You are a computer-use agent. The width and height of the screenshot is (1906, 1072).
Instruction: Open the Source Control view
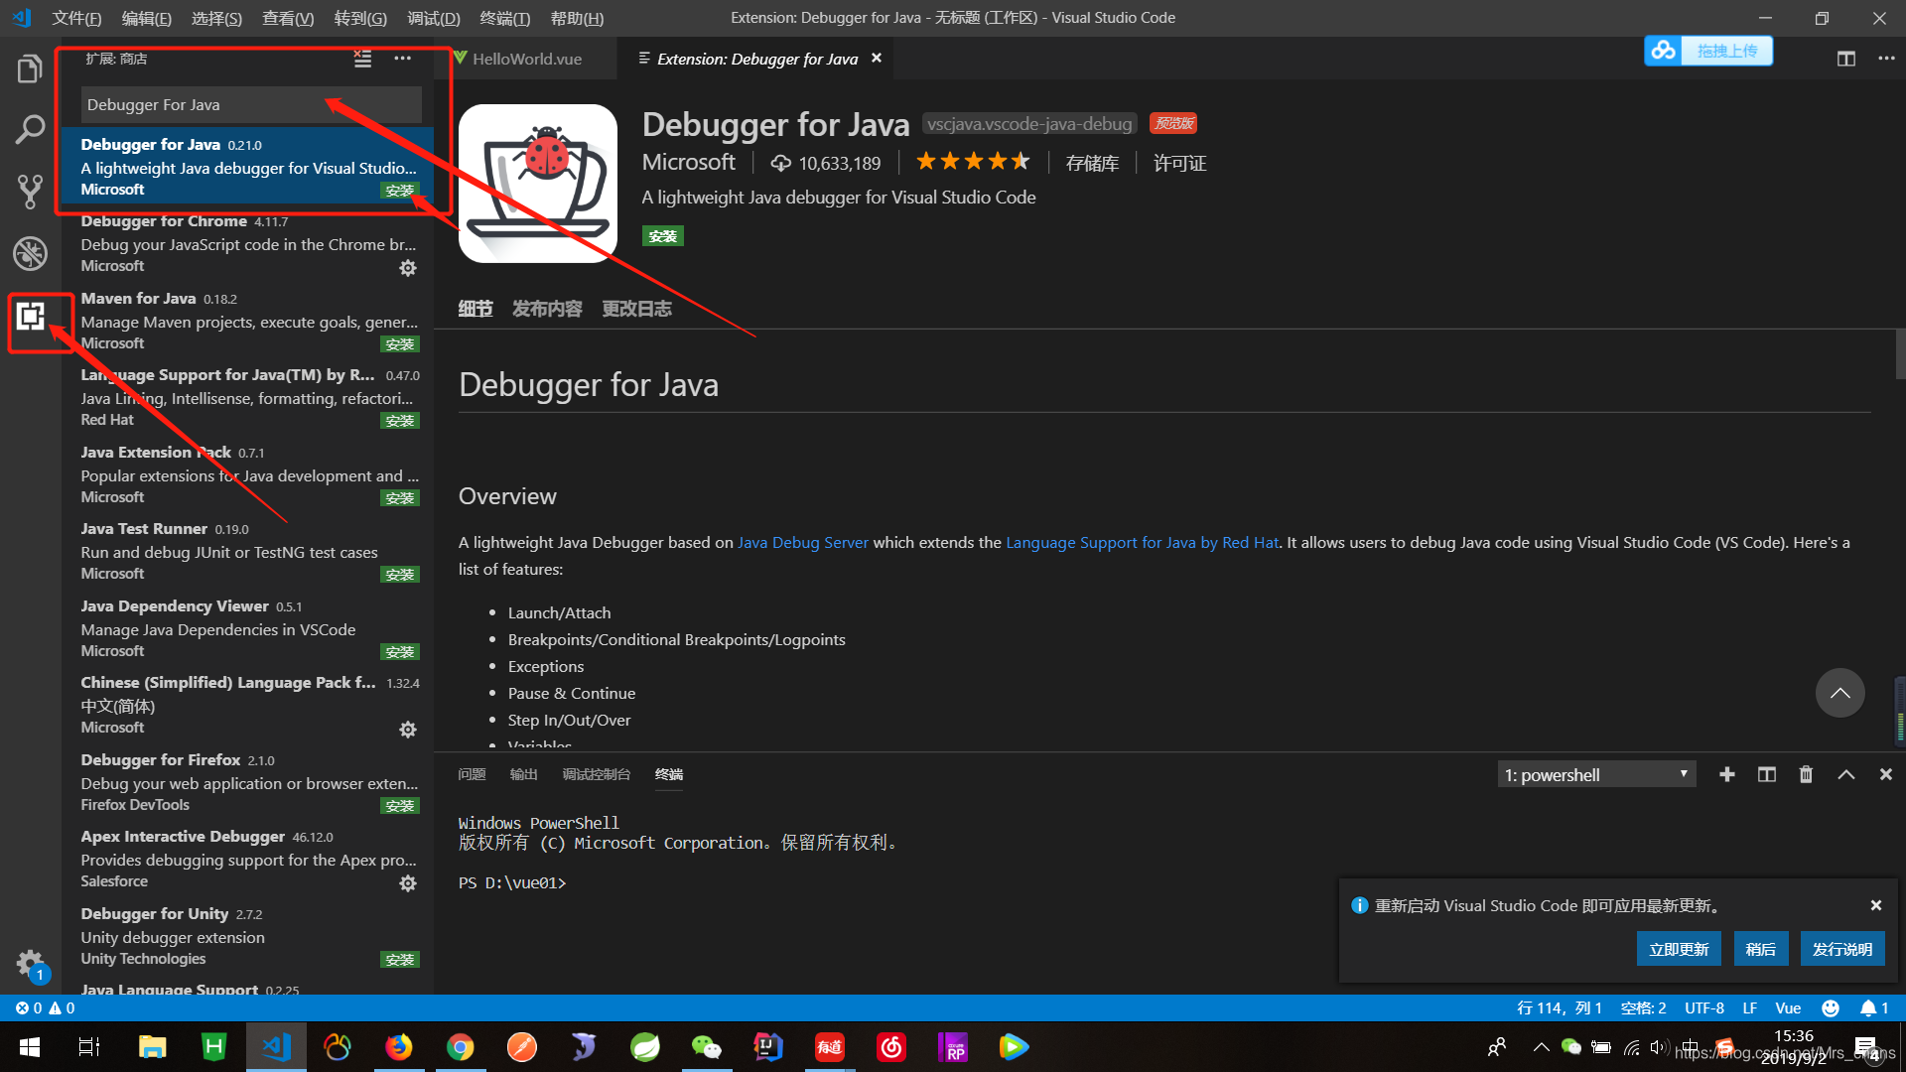pos(30,191)
